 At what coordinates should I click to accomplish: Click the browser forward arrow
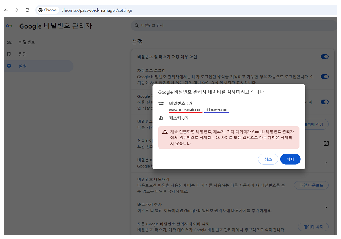(x=17, y=10)
